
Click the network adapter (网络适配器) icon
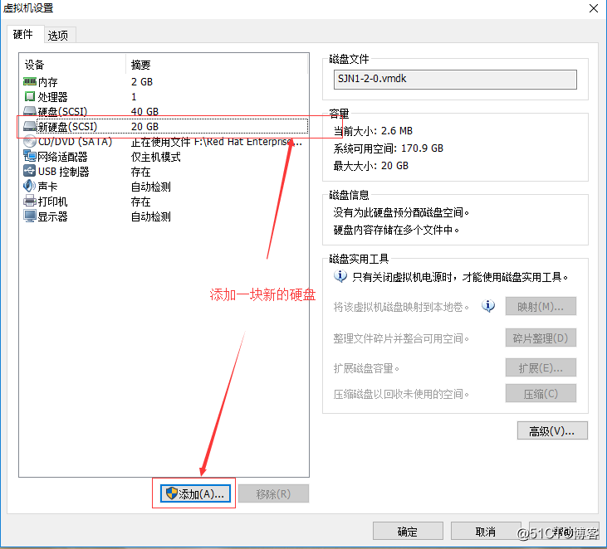pyautogui.click(x=30, y=156)
